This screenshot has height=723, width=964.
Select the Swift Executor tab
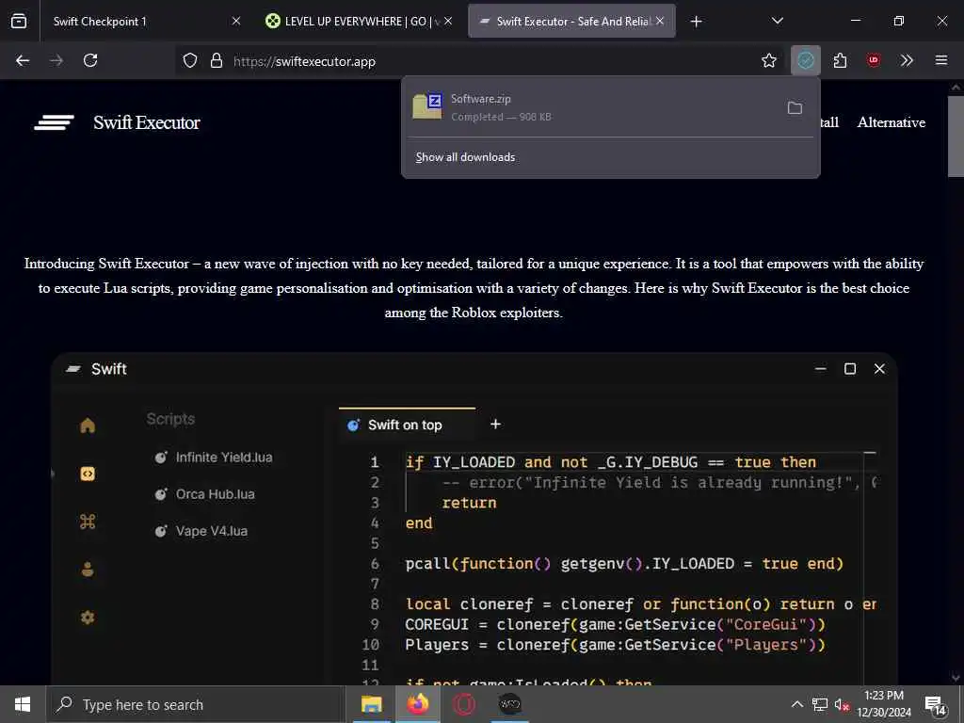click(571, 21)
